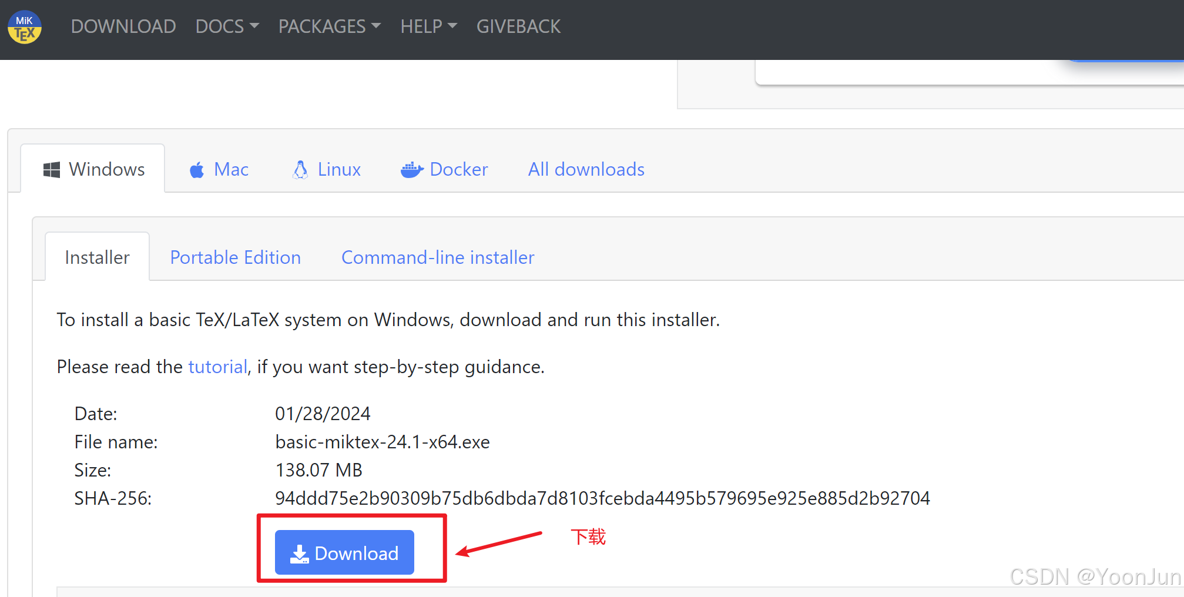Select the Windows tab
The width and height of the screenshot is (1184, 597).
pyautogui.click(x=93, y=169)
